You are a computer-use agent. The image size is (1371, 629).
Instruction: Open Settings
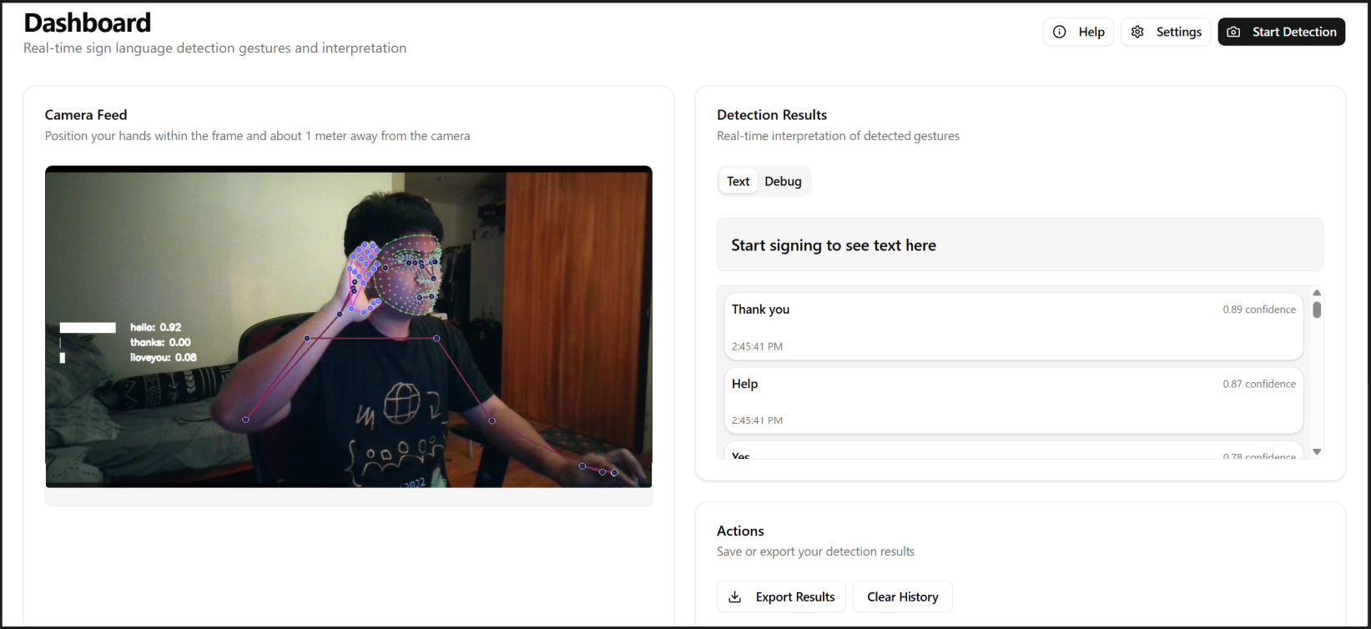(x=1166, y=32)
